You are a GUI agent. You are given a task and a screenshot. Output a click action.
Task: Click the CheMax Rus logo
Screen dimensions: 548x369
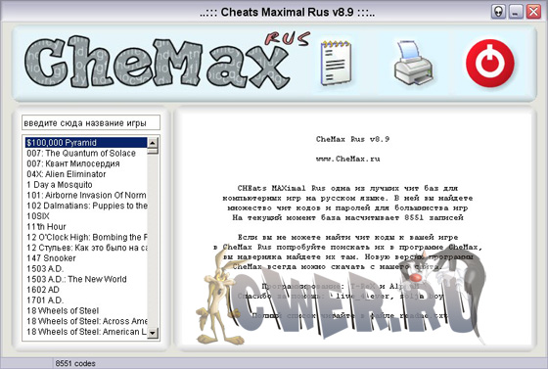coord(167,61)
